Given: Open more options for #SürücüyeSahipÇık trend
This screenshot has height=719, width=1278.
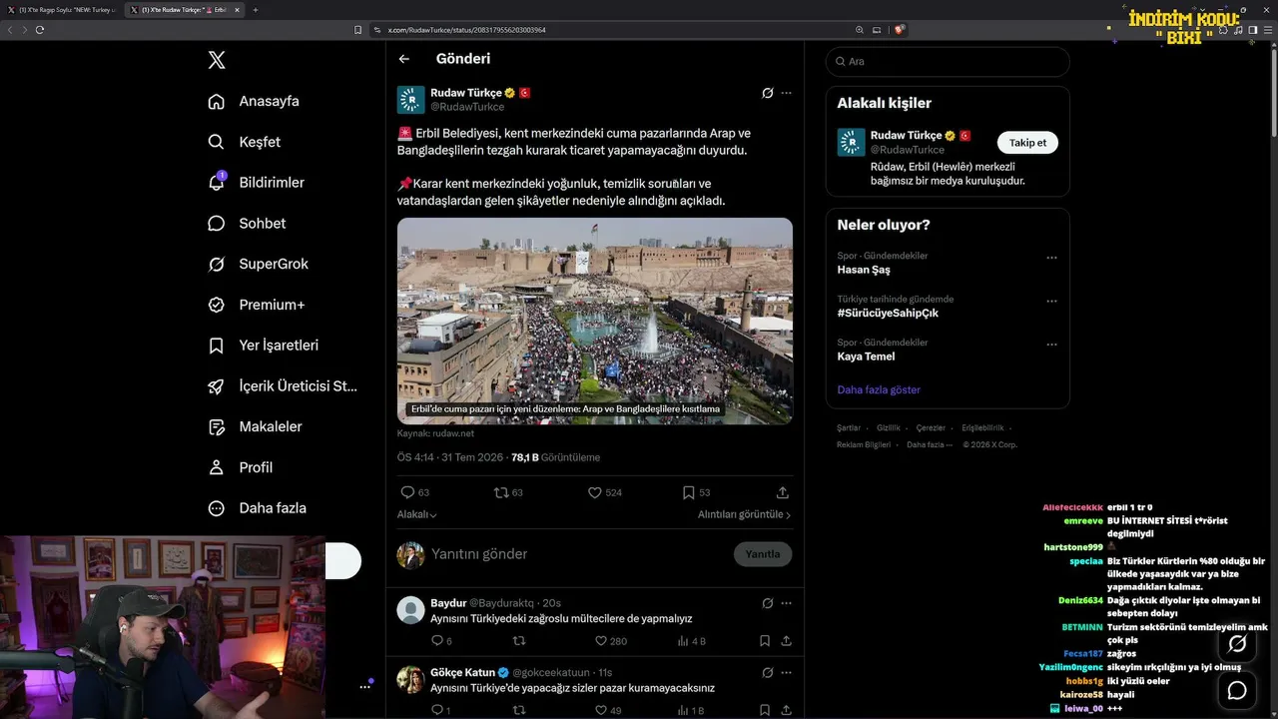Looking at the screenshot, I should click(x=1051, y=301).
